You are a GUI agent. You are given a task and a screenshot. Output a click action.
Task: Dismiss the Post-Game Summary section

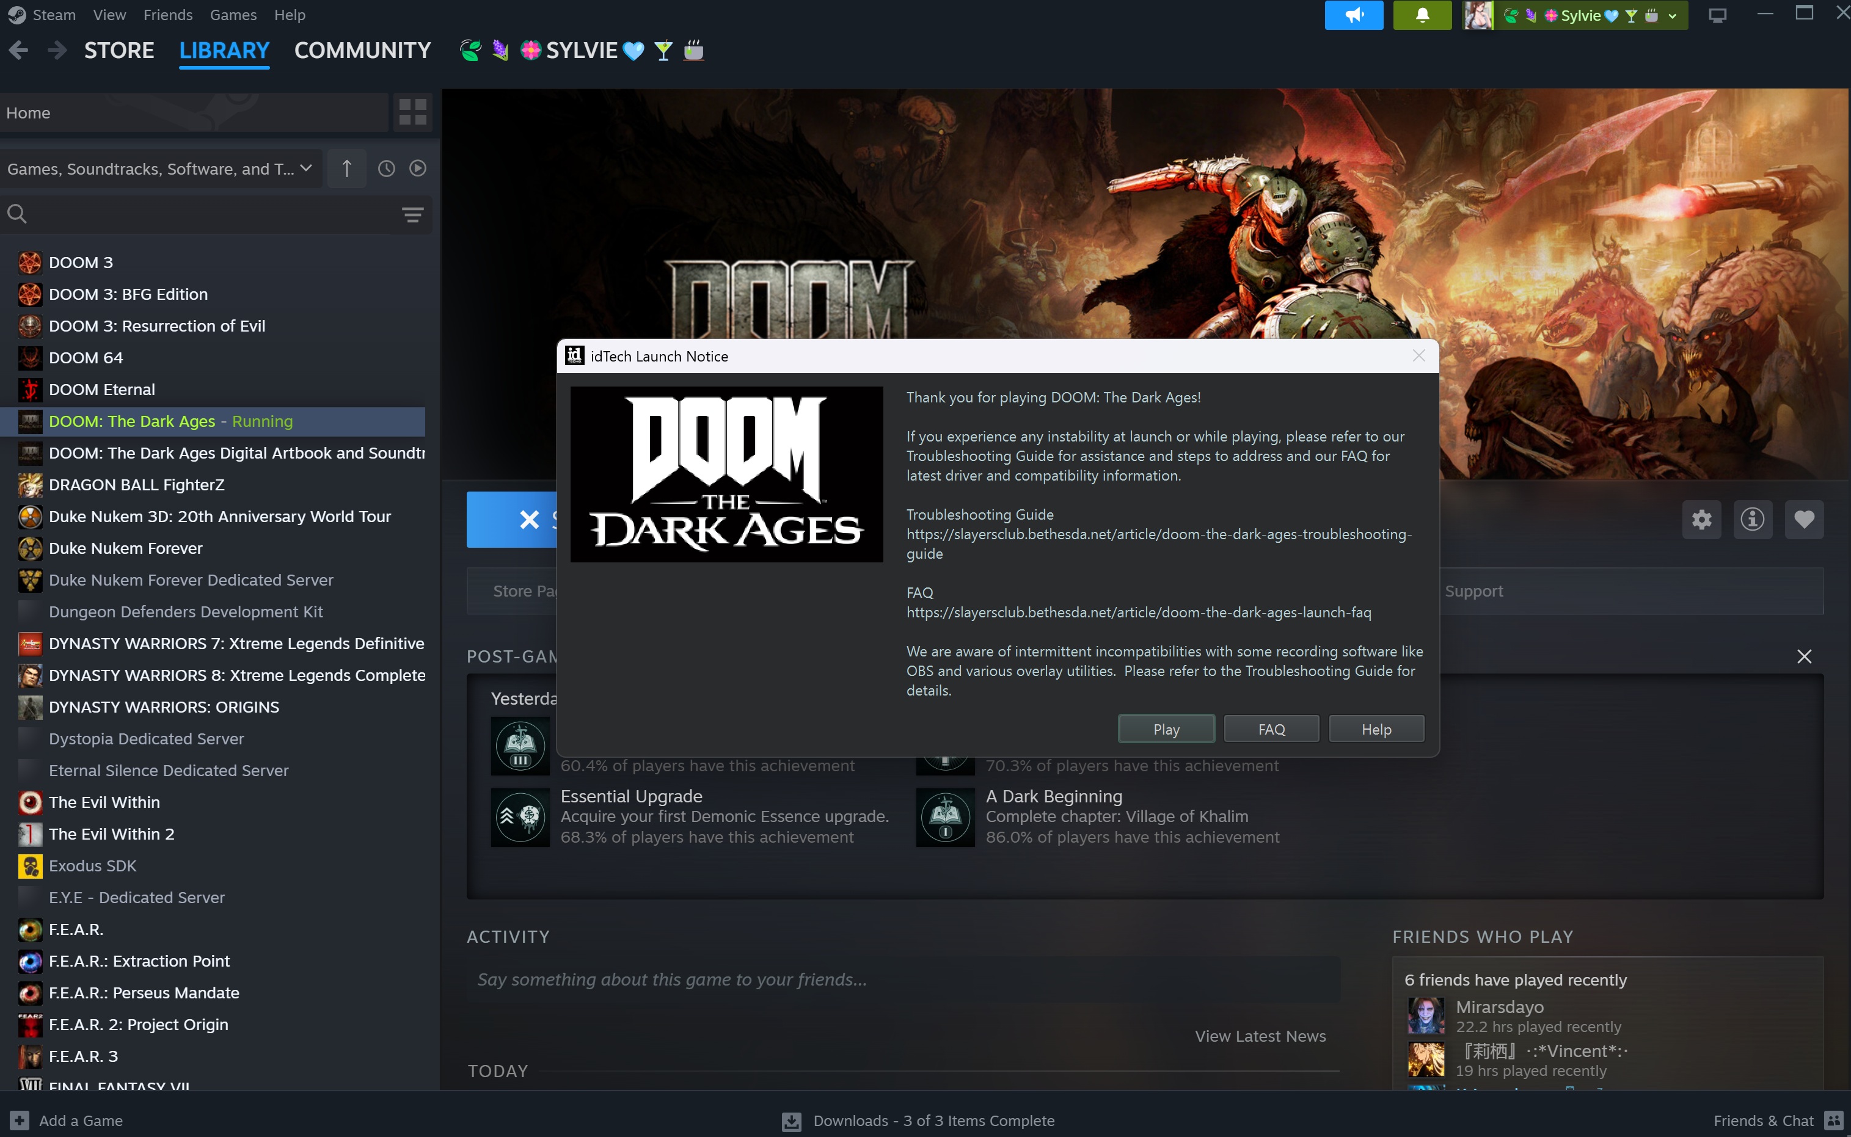[1803, 656]
